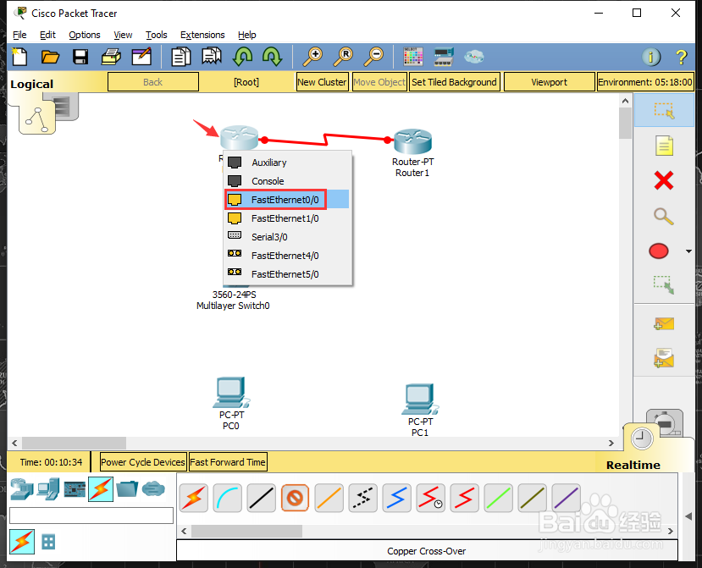
Task: Open the Drawing Palette icon
Action: tap(412, 57)
